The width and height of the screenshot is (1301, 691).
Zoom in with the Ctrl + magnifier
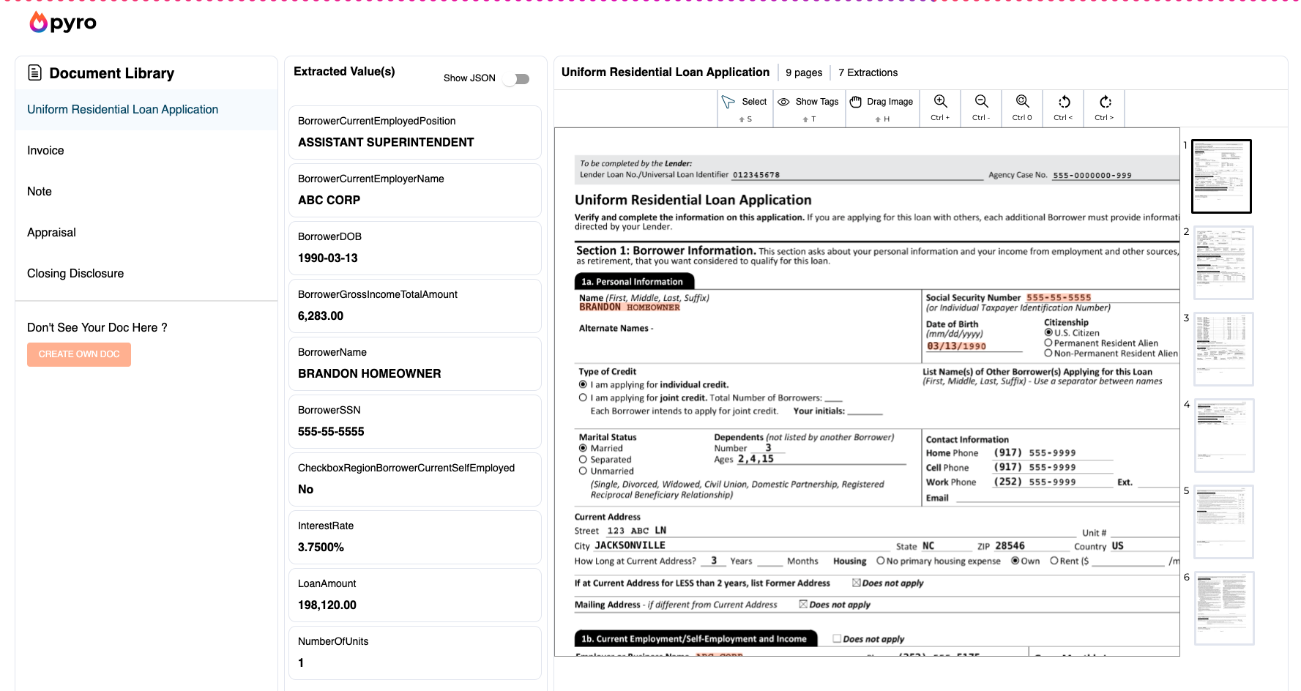click(941, 101)
